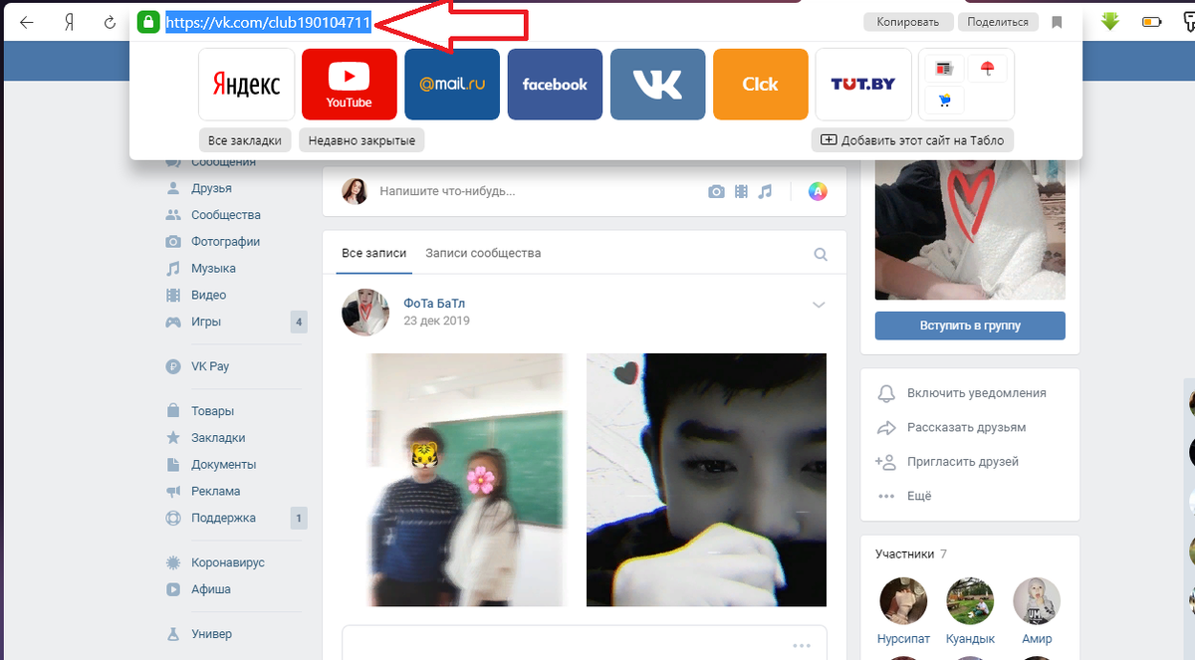Open Афиша in the sidebar

point(211,589)
